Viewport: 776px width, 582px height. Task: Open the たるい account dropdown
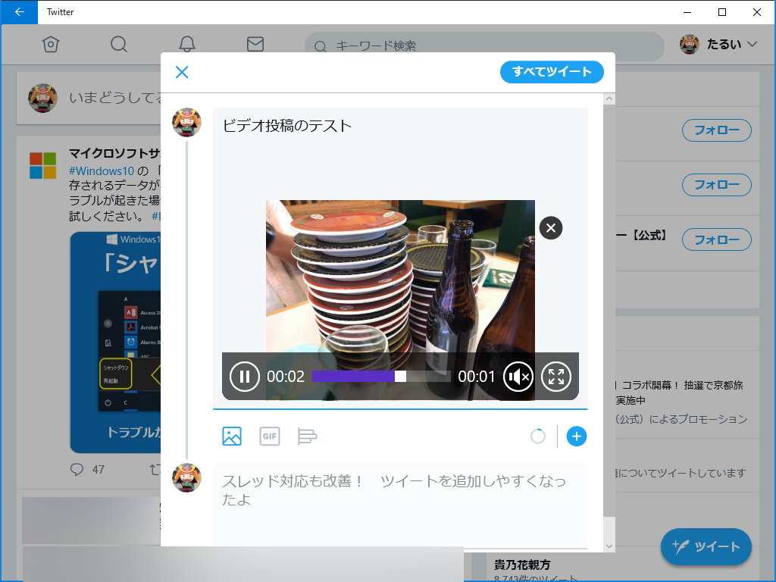(718, 45)
